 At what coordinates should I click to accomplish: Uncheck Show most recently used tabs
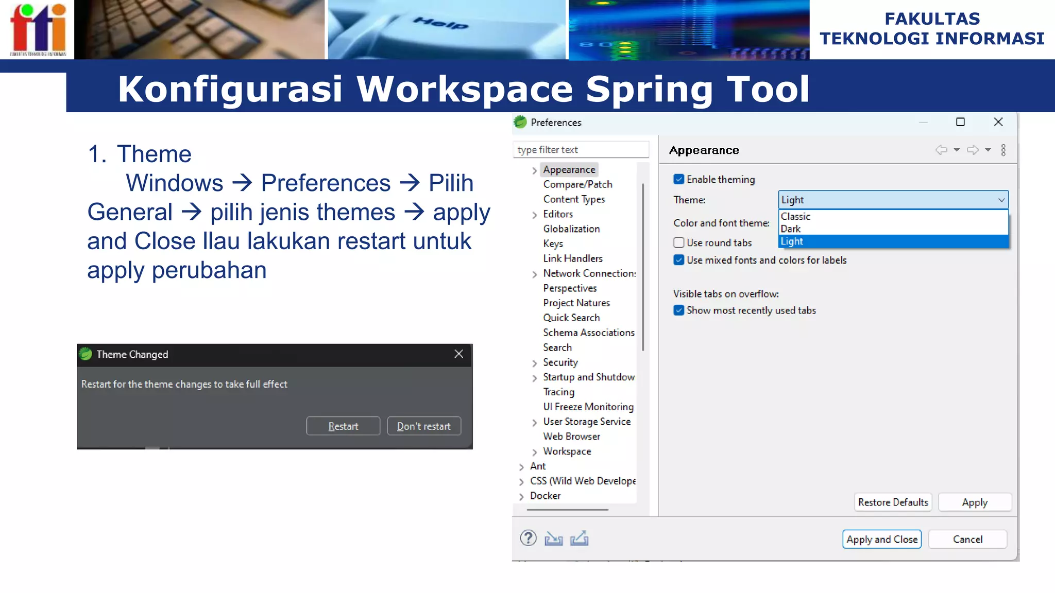click(679, 310)
